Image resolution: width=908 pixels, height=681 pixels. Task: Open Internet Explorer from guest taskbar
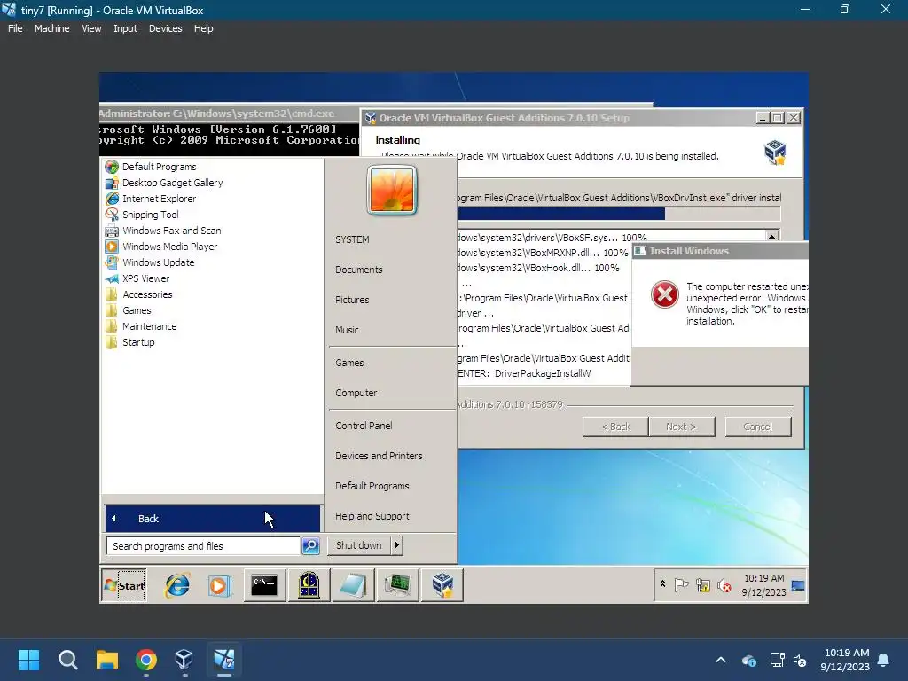coord(177,585)
